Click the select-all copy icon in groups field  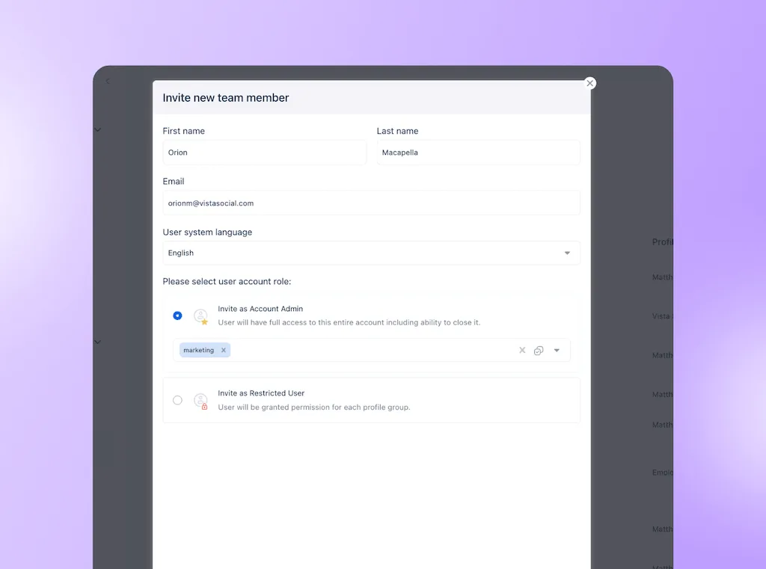pyautogui.click(x=539, y=351)
